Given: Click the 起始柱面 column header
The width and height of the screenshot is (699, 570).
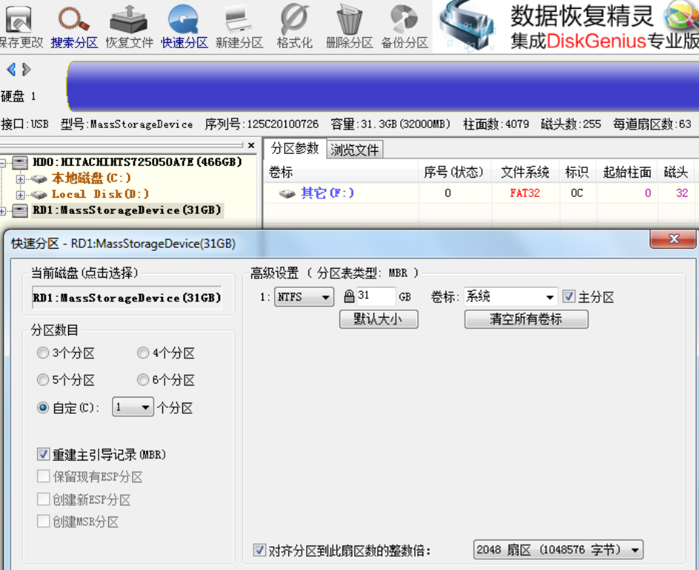Looking at the screenshot, I should pos(627,172).
